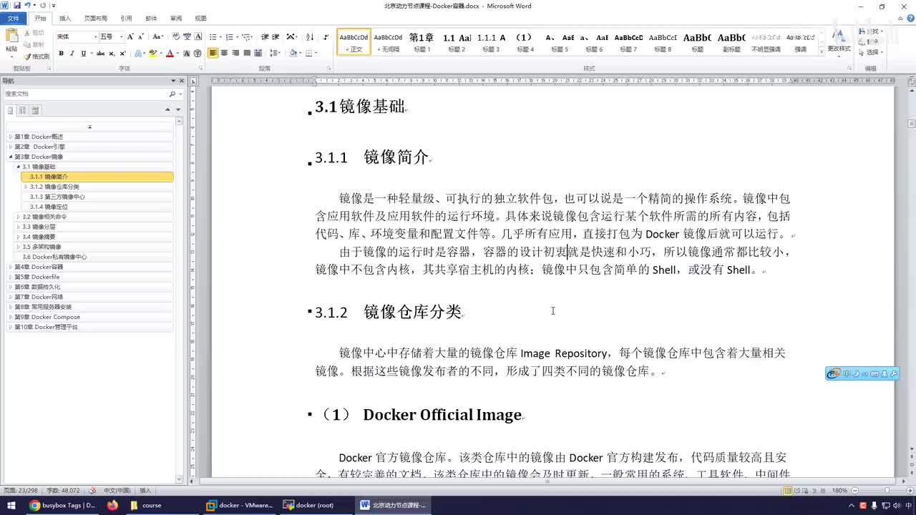The image size is (916, 515).
Task: Open the Font Color red A dropdown
Action: tap(177, 54)
